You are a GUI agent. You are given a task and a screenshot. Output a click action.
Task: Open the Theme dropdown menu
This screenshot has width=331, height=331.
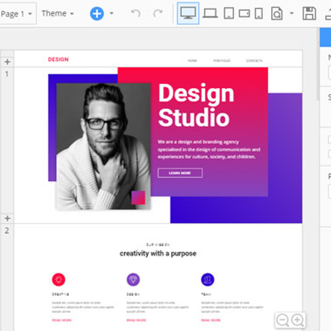[x=58, y=13]
